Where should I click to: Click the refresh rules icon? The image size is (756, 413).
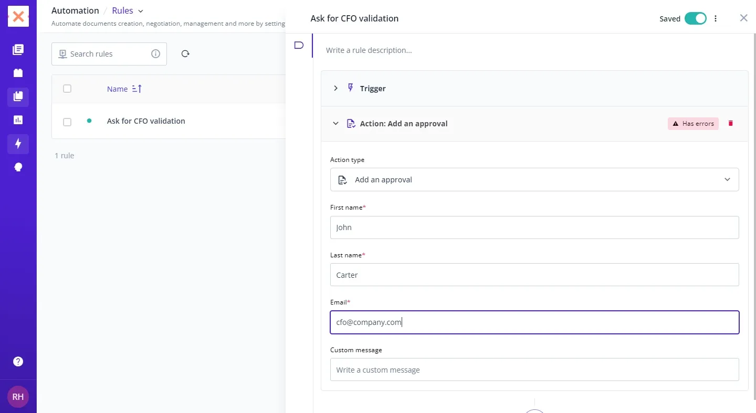185,54
